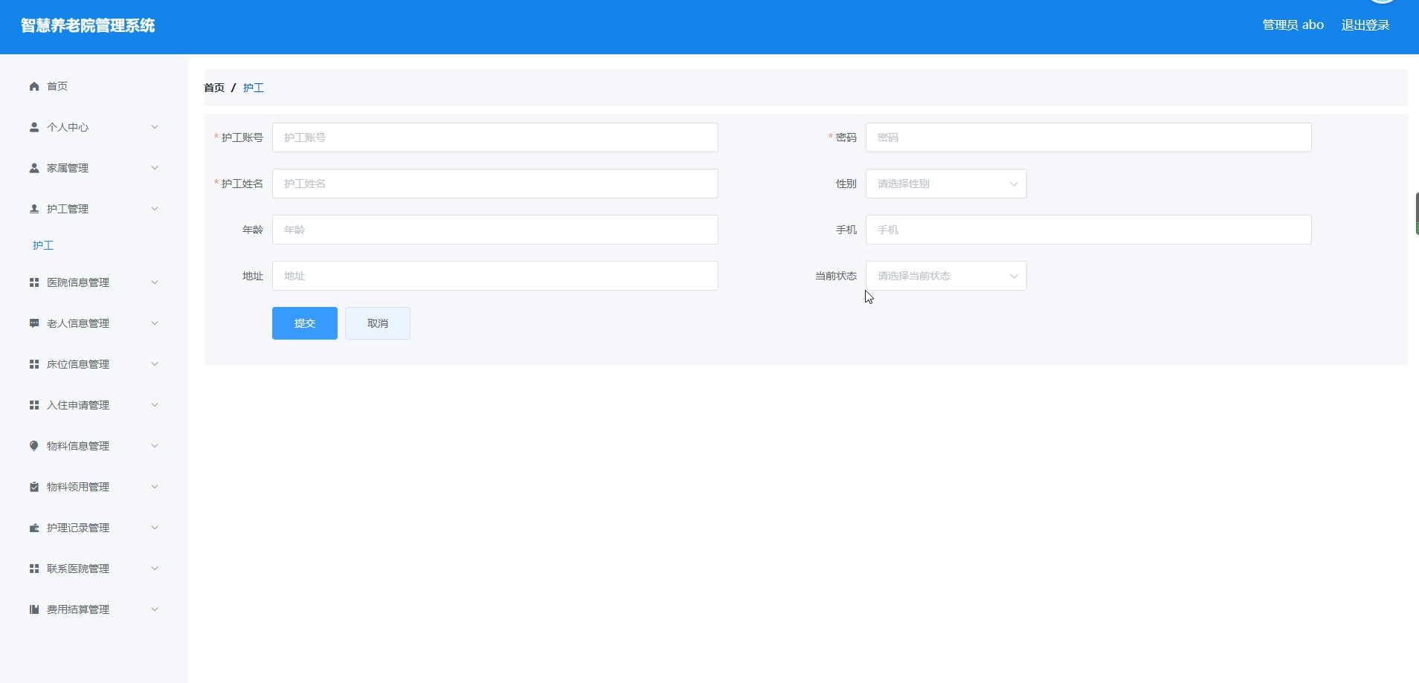Click the chat icon for 老人信息管理

point(34,323)
